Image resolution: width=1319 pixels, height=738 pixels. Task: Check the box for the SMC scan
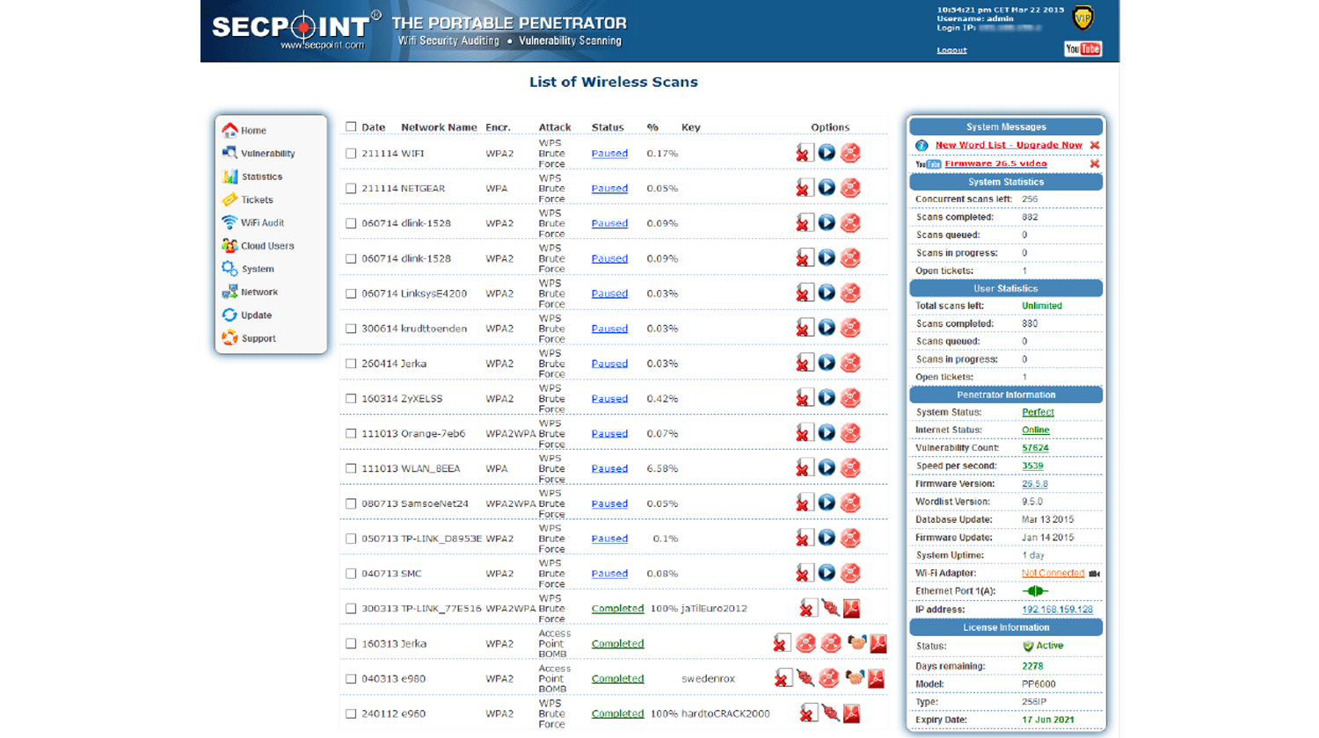351,574
